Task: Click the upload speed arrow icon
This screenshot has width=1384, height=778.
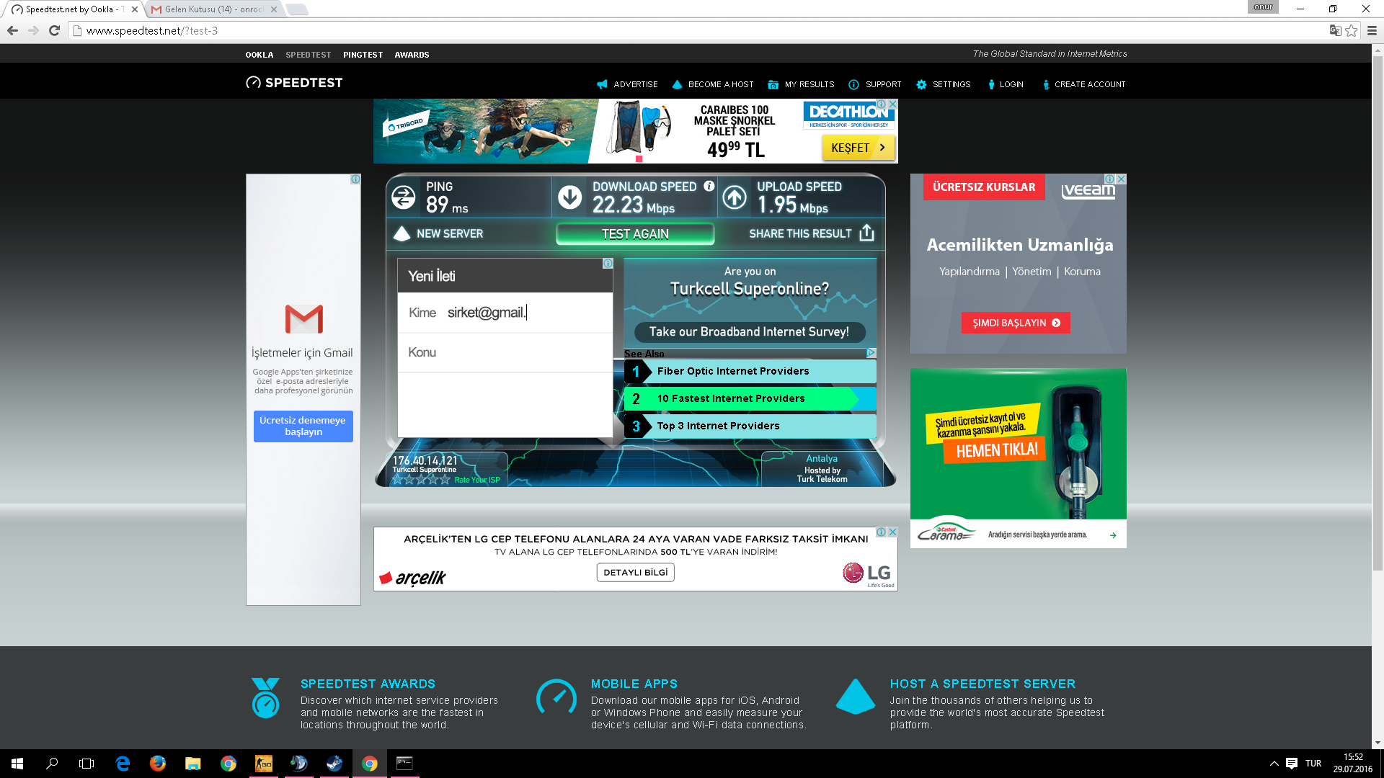Action: [735, 197]
